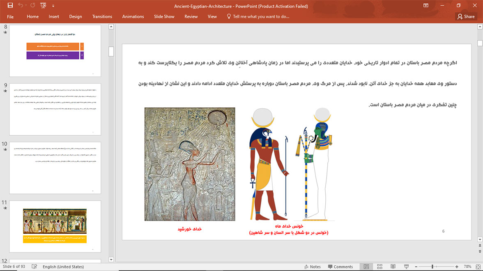Select the Design ribbon tab
Screen dimensions: 483x271
tap(76, 17)
